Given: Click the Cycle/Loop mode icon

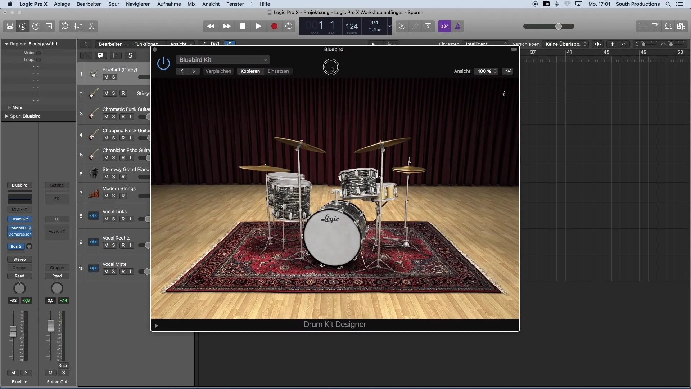Looking at the screenshot, I should [289, 26].
